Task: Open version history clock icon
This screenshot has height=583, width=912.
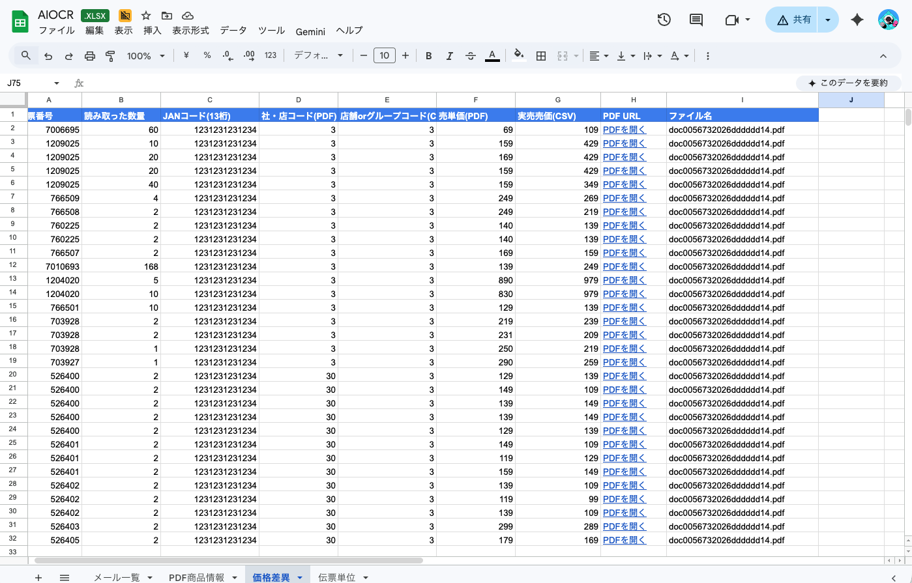Action: coord(664,20)
